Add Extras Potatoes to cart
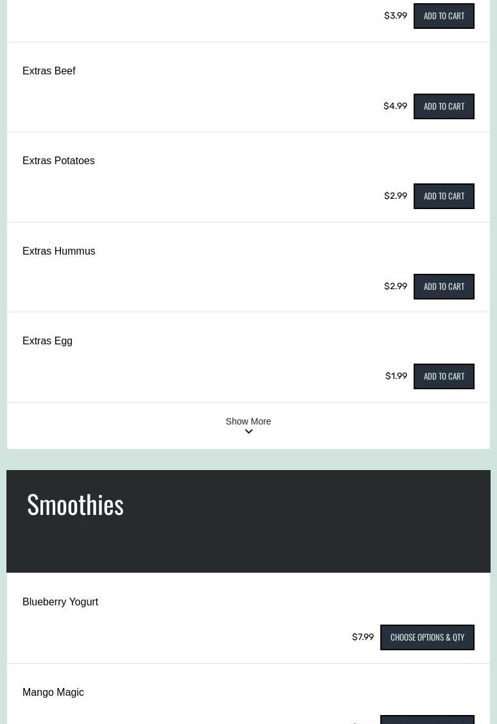 (444, 196)
